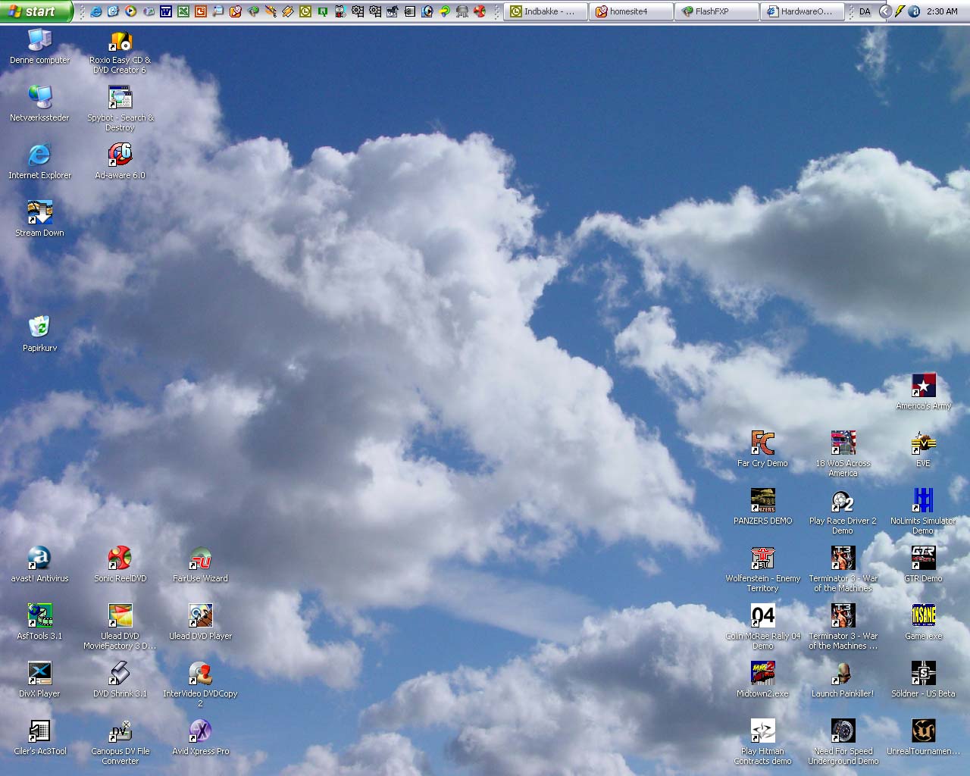Select the PANZERS DEMO icon

pyautogui.click(x=762, y=508)
